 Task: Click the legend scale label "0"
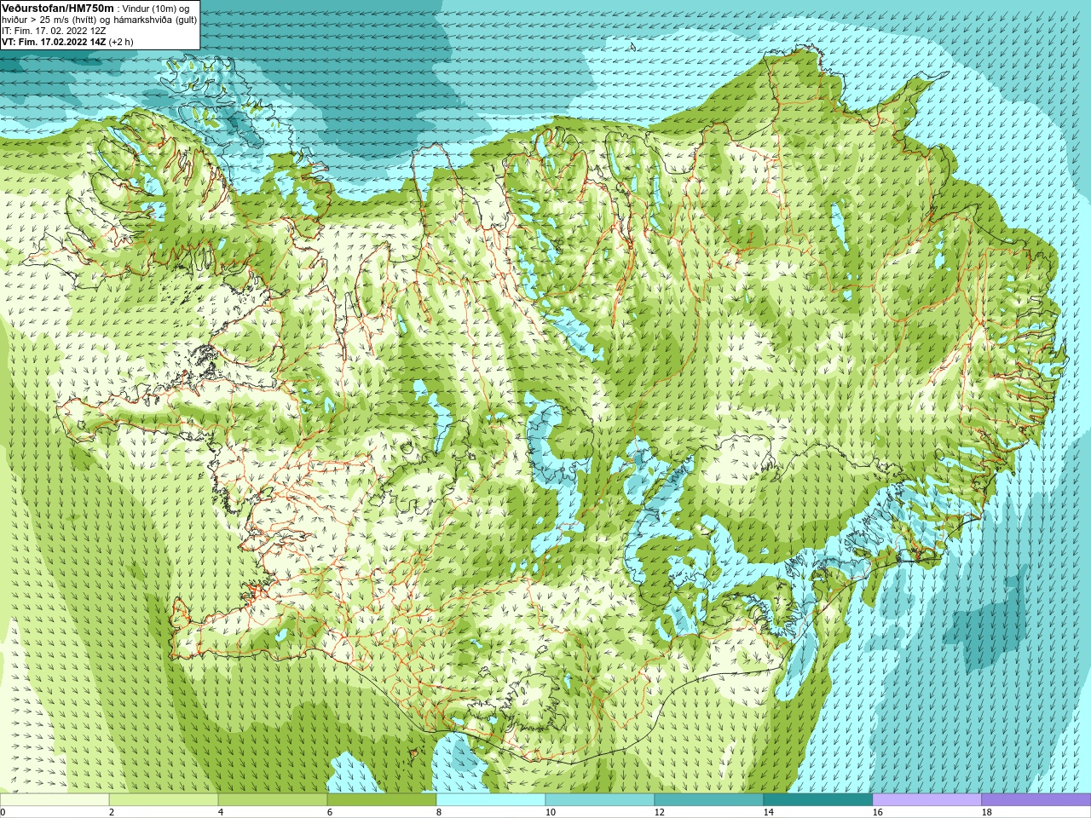[x=3, y=812]
